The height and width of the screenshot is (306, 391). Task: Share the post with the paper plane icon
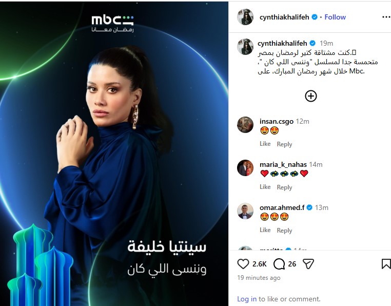[x=308, y=264]
